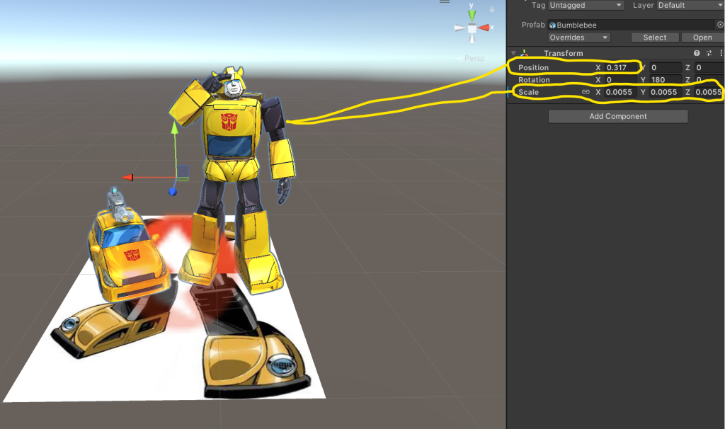Click the Prefab object picker circle icon
725x429 pixels.
click(720, 25)
